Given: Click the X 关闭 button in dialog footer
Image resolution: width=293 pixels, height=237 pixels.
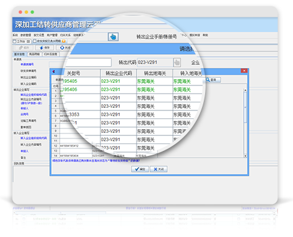Looking at the screenshot, I should click(159, 169).
